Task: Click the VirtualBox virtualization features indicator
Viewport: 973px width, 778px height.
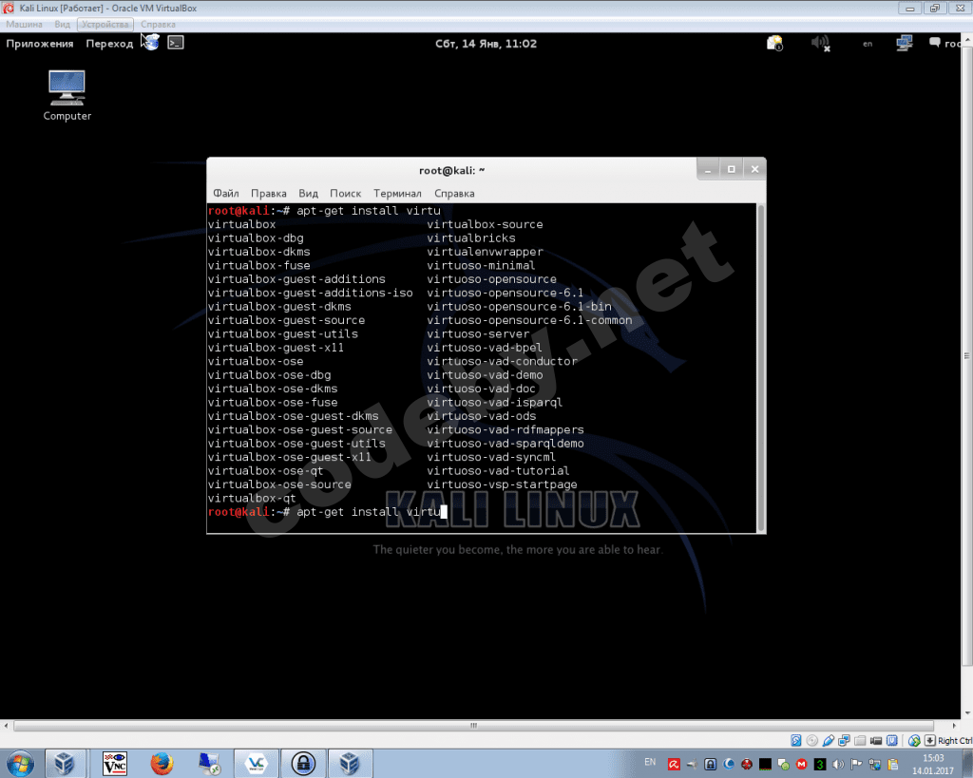Action: click(x=891, y=740)
